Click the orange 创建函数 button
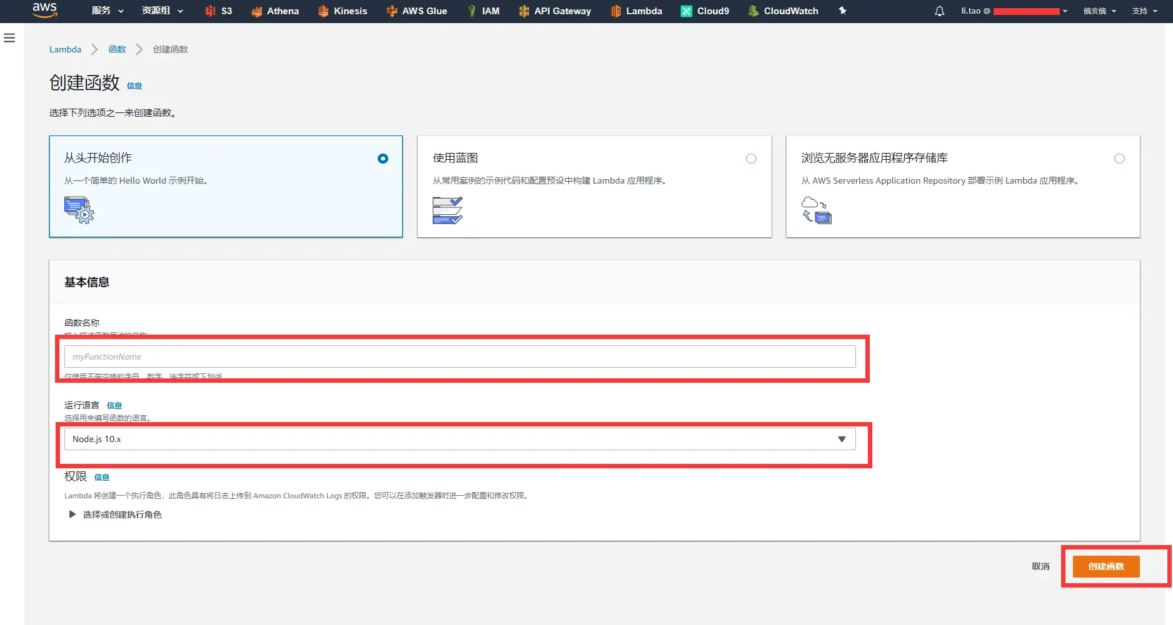This screenshot has width=1173, height=625. 1106,566
